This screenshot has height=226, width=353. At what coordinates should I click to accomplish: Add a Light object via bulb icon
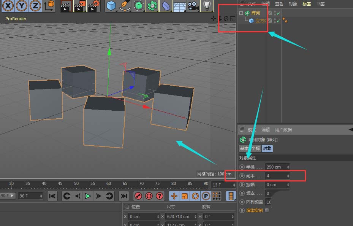pyautogui.click(x=207, y=6)
